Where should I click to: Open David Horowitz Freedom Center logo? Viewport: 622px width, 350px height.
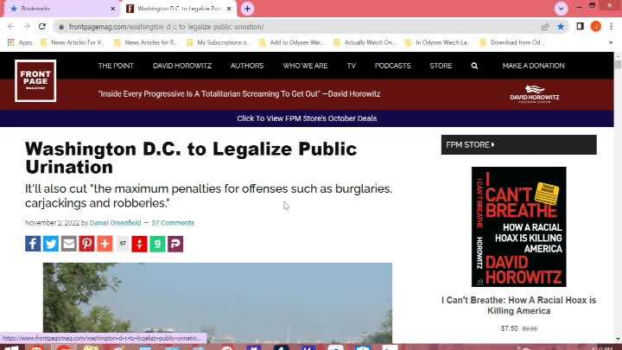point(535,94)
